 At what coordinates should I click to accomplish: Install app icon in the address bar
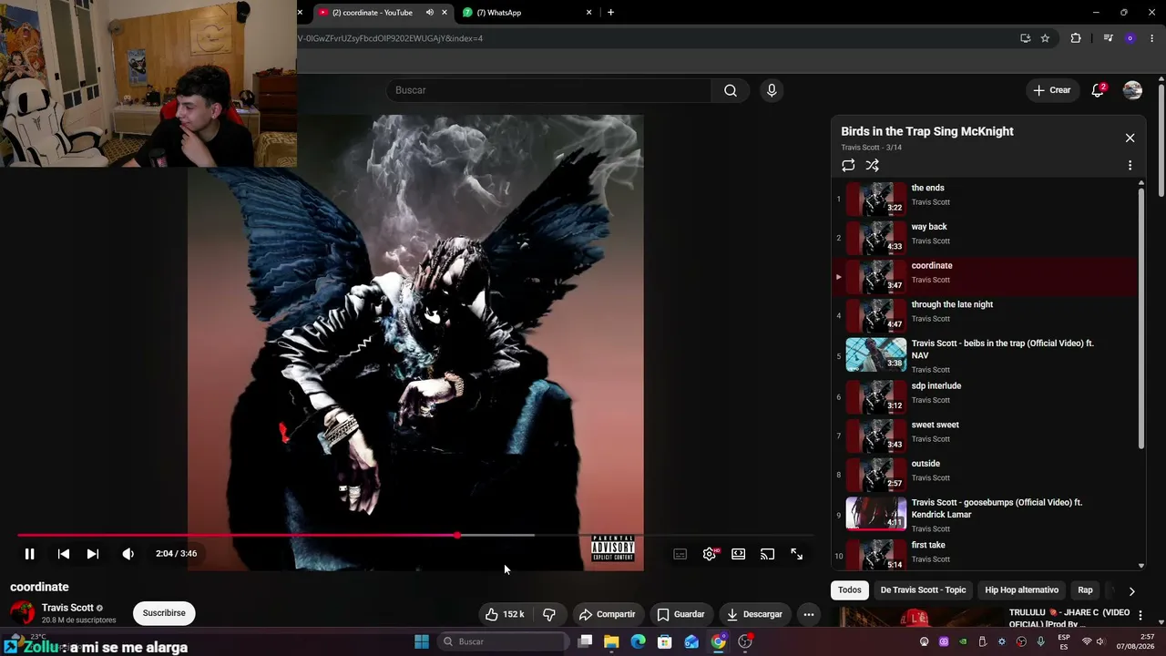1025,38
